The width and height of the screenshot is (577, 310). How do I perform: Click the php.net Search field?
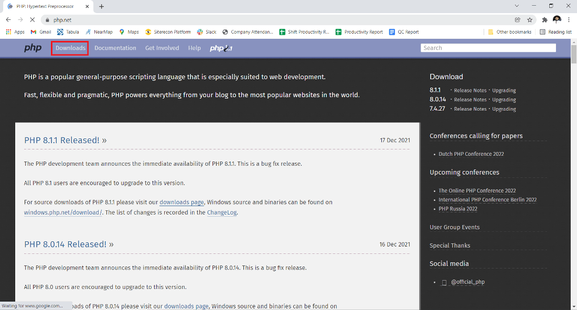(488, 48)
